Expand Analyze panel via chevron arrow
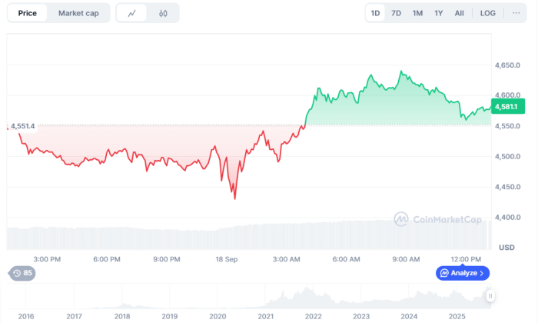 coord(482,273)
